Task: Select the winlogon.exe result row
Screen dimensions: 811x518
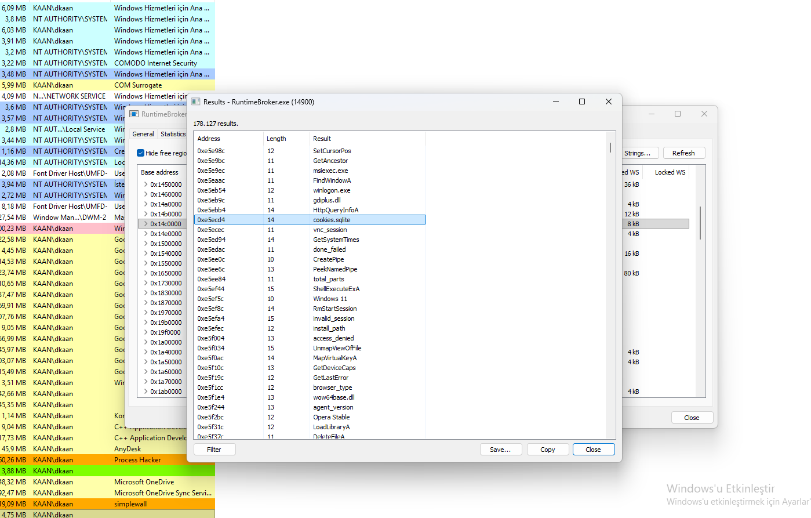Action: pyautogui.click(x=310, y=190)
